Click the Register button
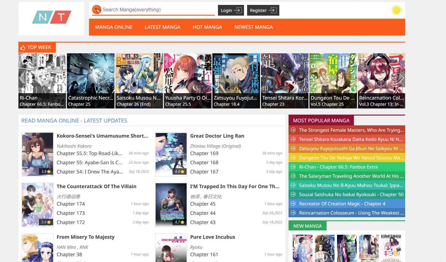 263,10
